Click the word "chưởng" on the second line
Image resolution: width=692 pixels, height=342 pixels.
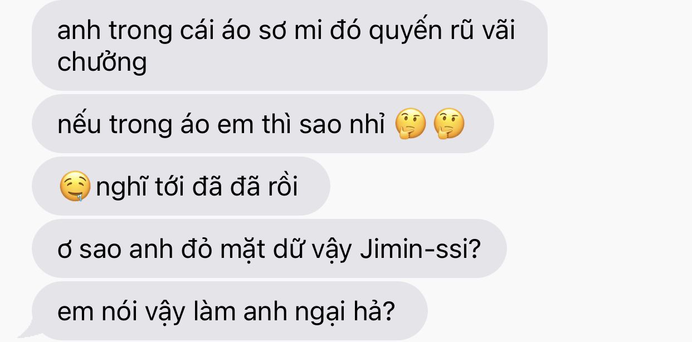[102, 62]
